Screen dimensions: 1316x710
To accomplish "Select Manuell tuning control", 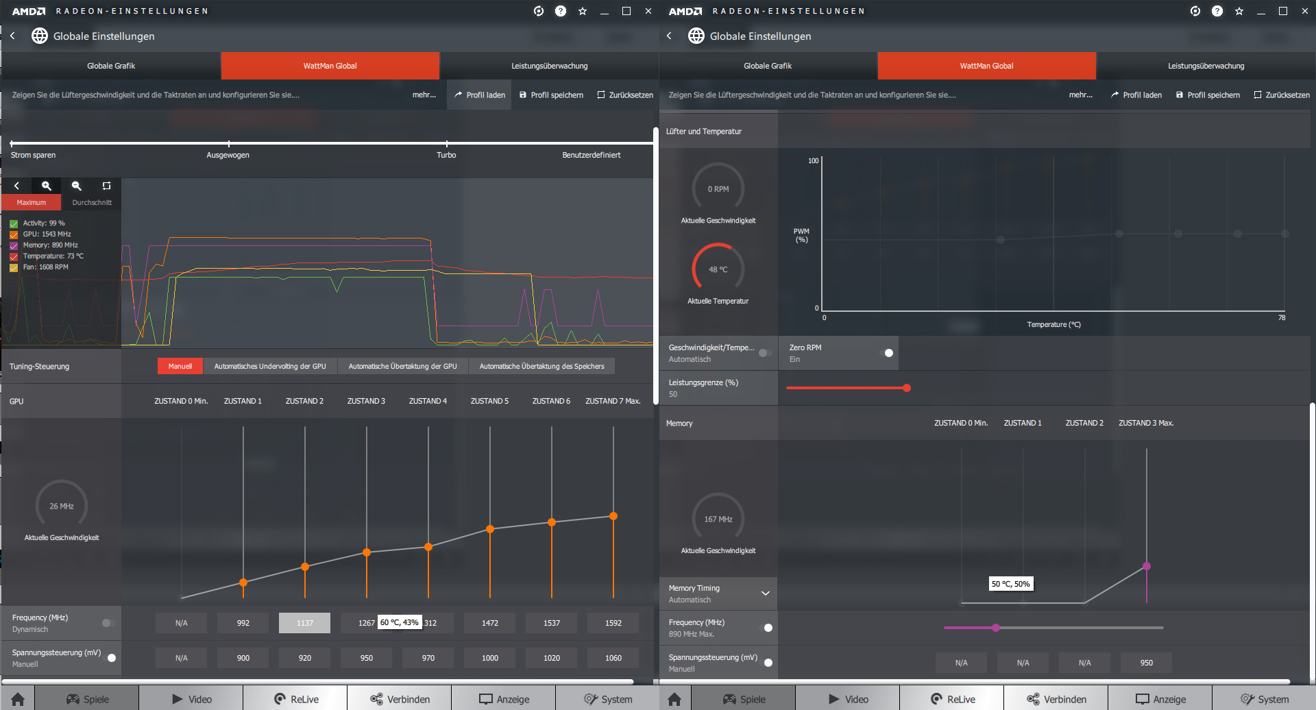I will click(180, 367).
